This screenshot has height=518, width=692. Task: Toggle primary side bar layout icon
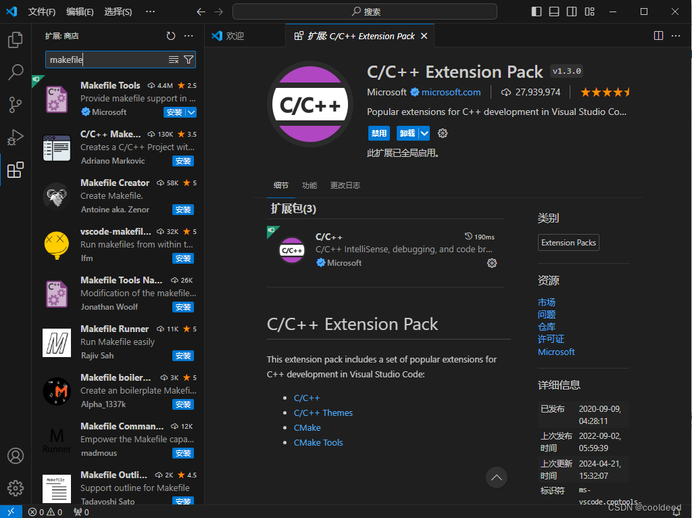[x=536, y=11]
